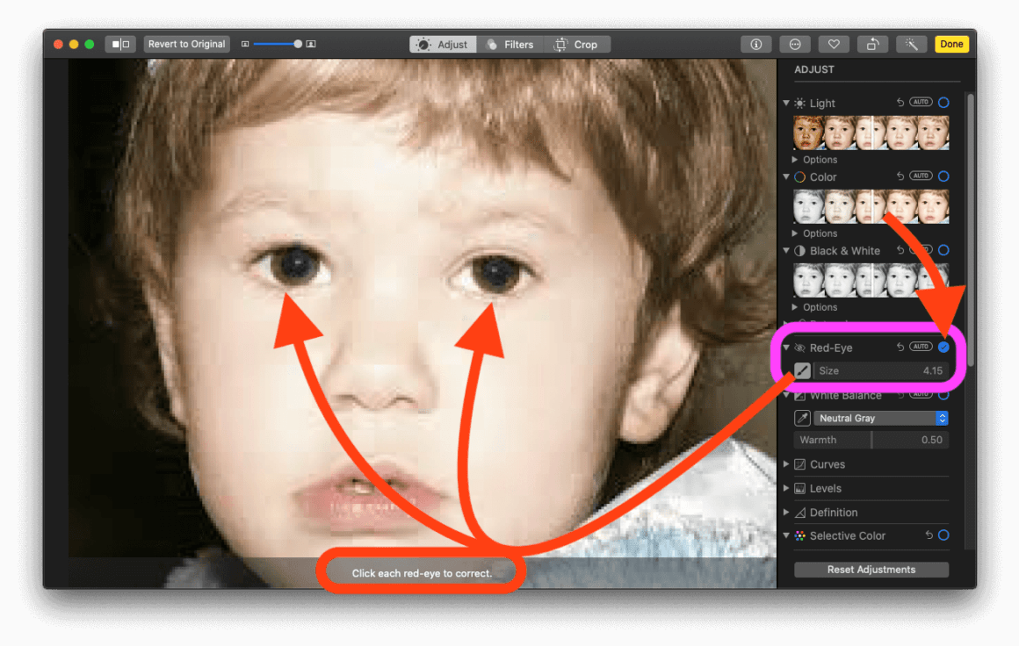This screenshot has width=1019, height=646.
Task: Collapse the Light section
Action: [786, 103]
